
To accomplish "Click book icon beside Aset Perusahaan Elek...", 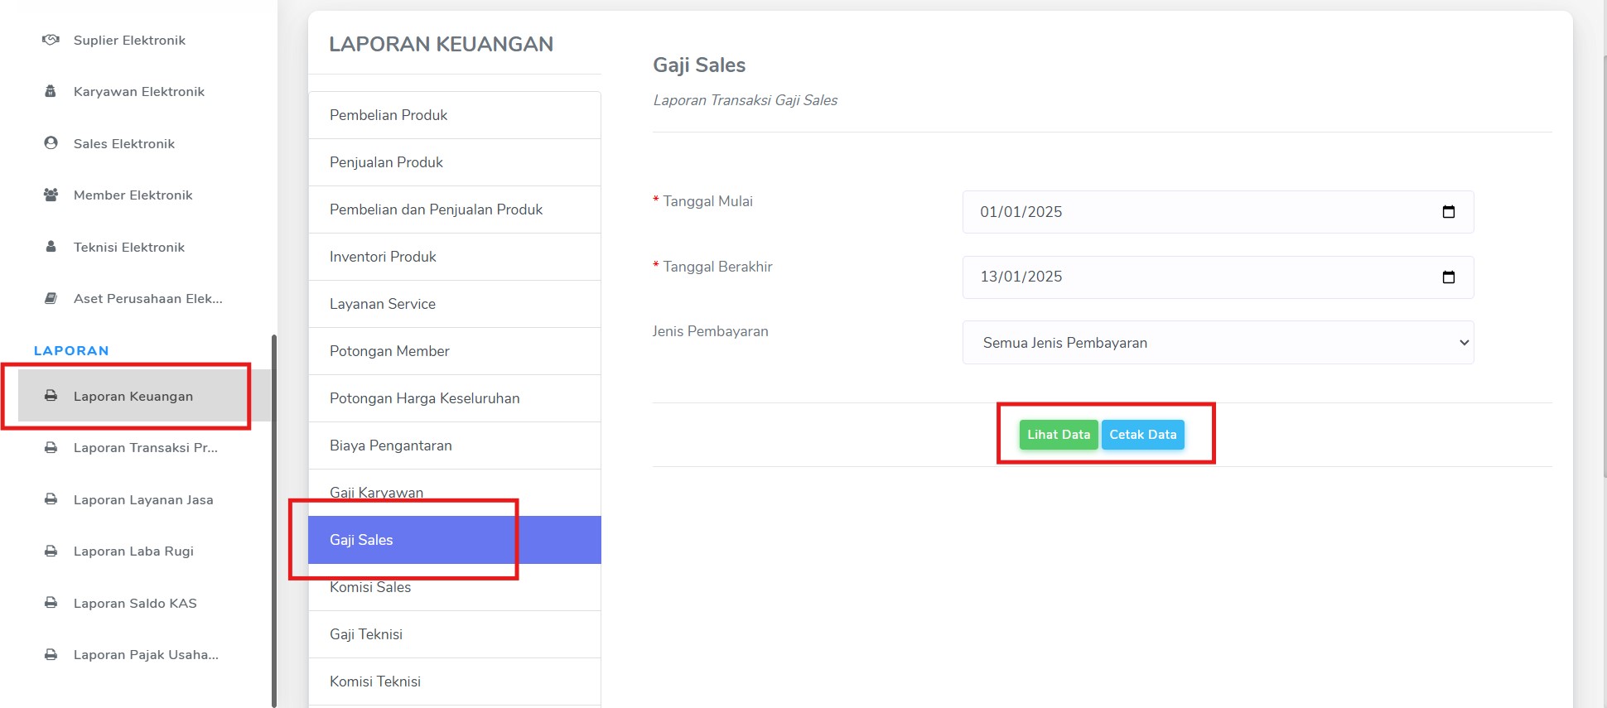I will point(51,298).
